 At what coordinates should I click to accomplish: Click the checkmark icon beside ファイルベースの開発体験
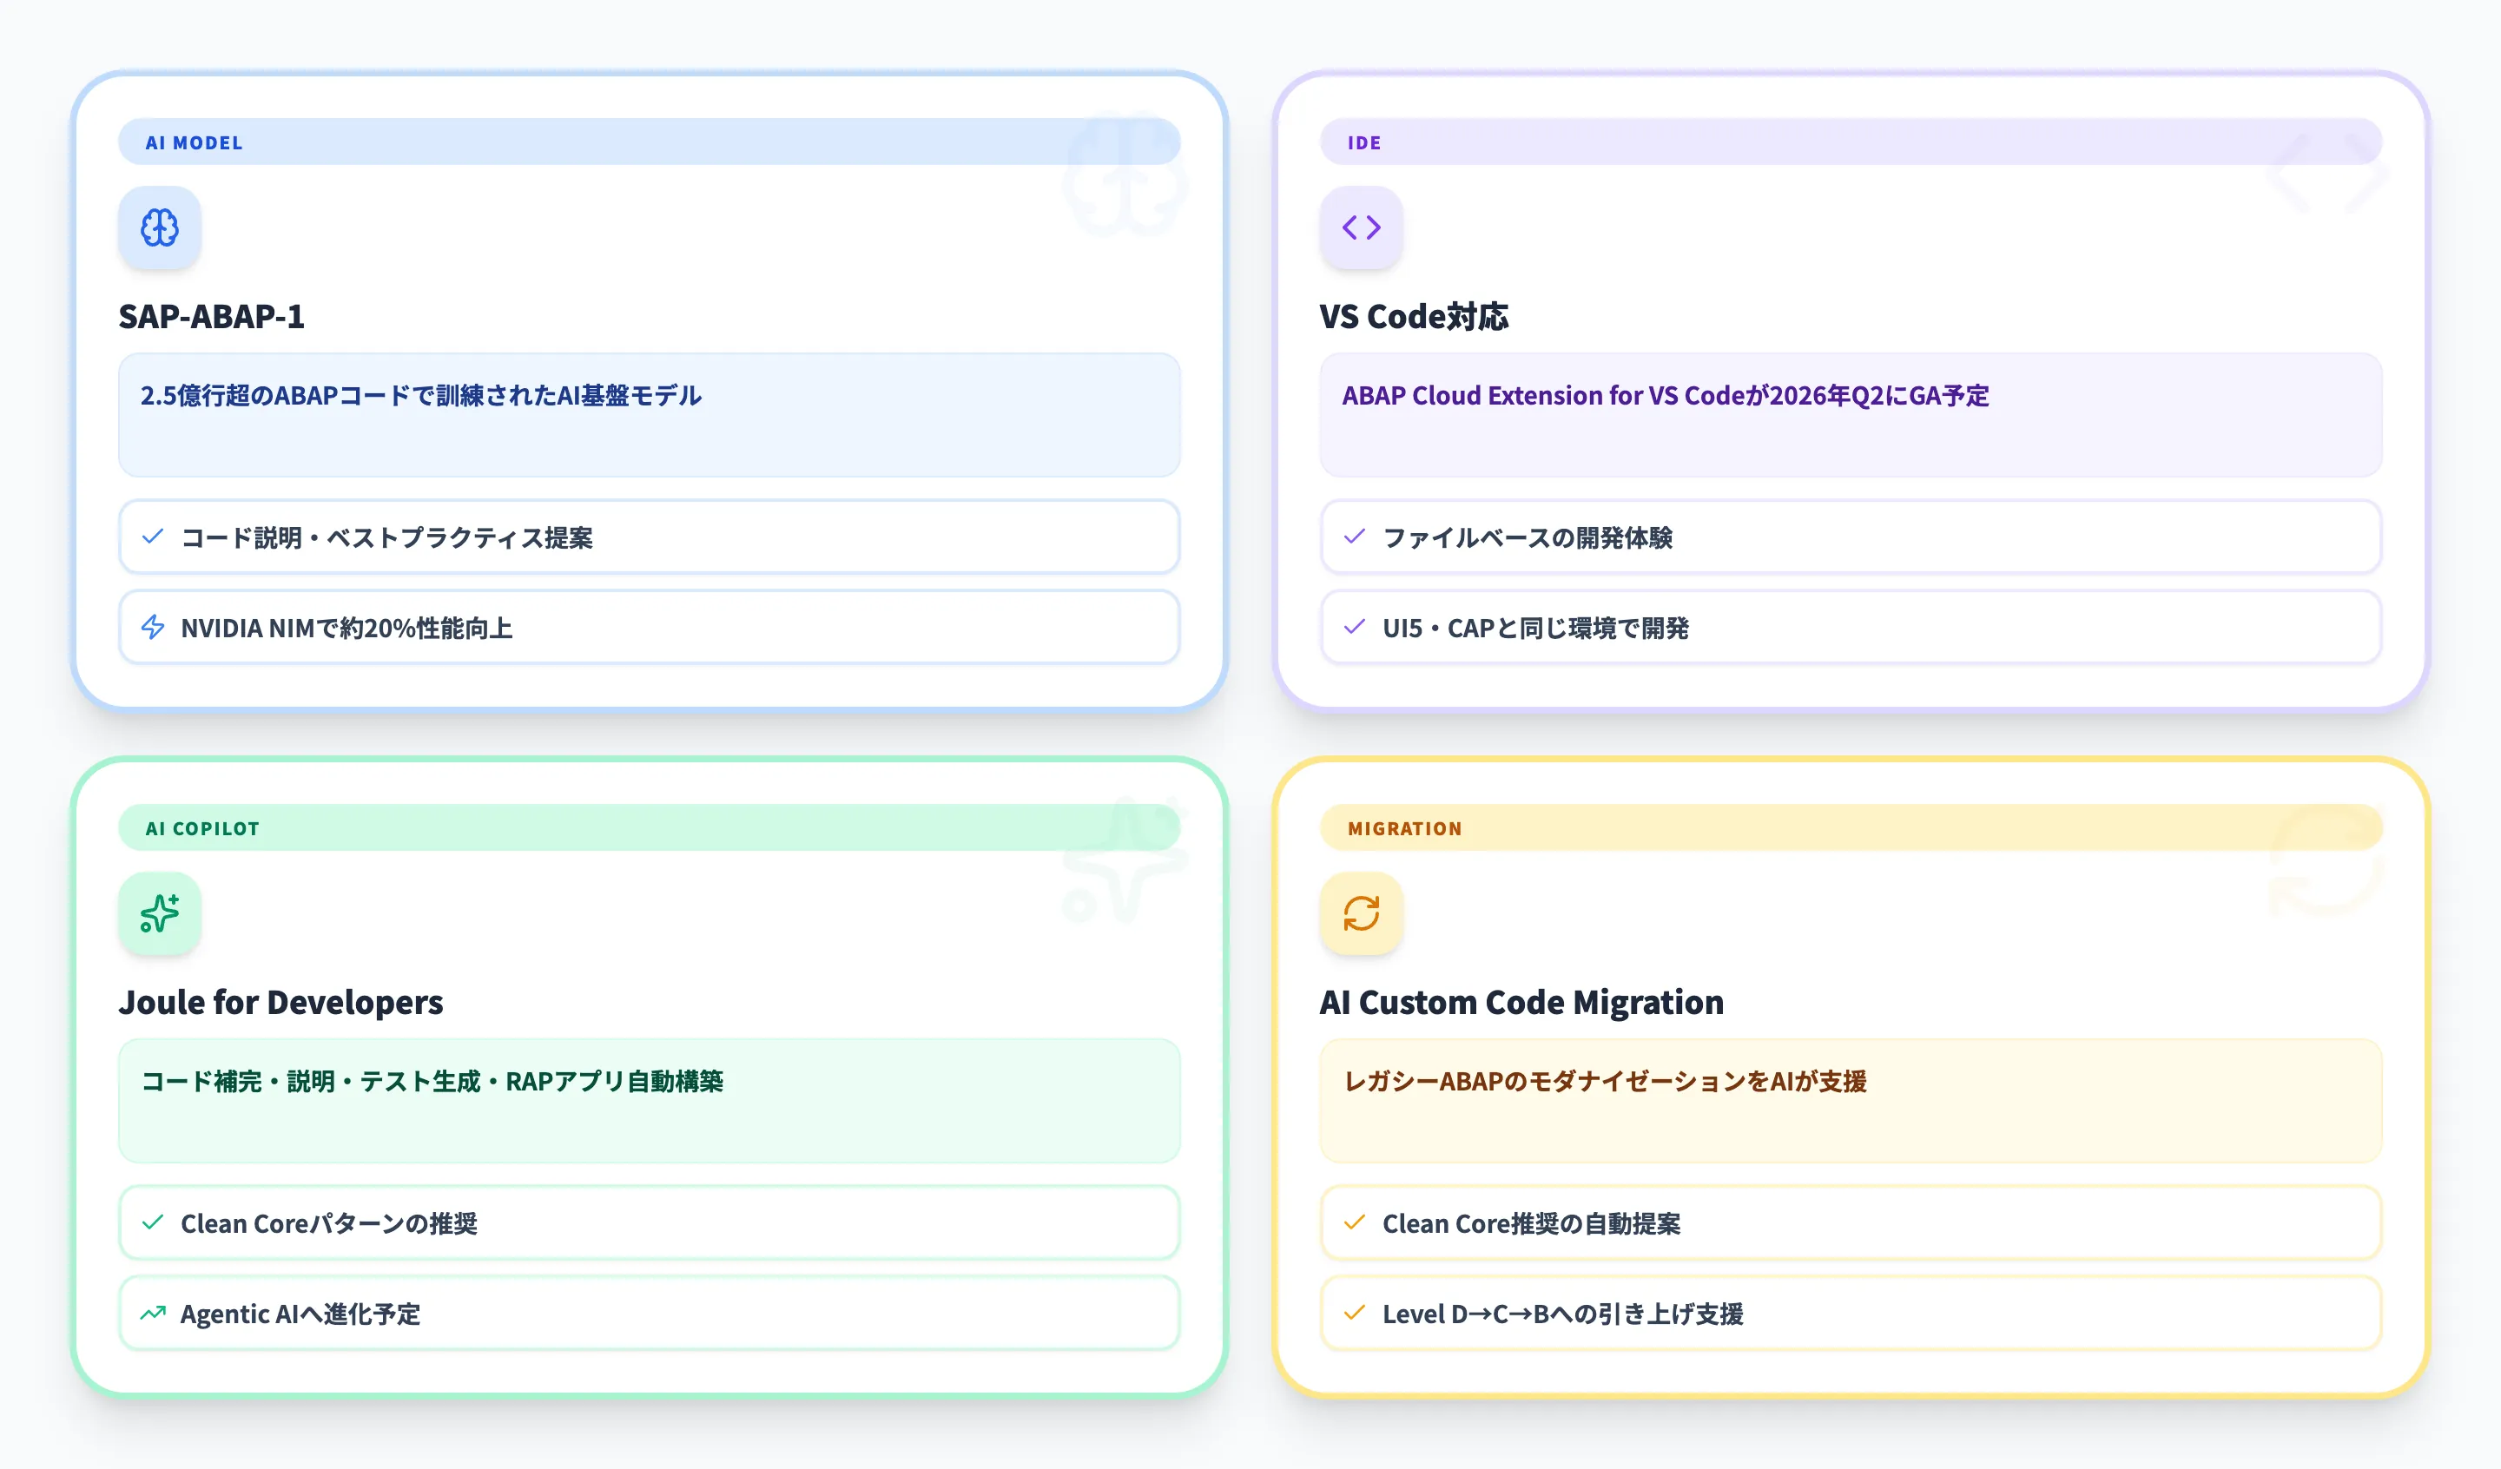coord(1355,537)
